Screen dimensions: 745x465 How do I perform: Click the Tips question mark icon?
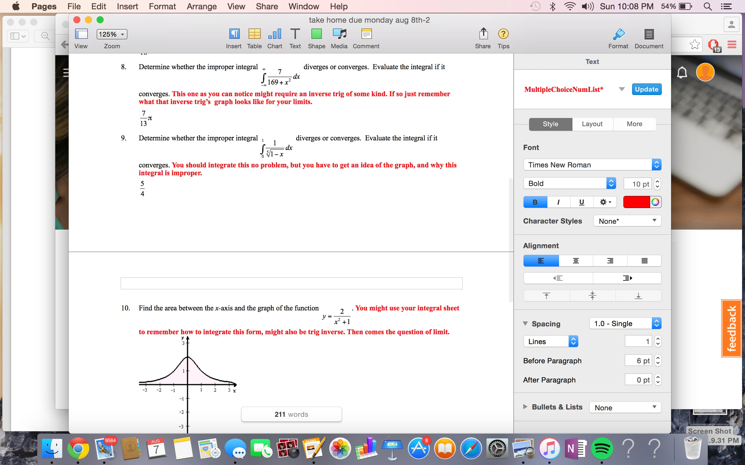503,34
